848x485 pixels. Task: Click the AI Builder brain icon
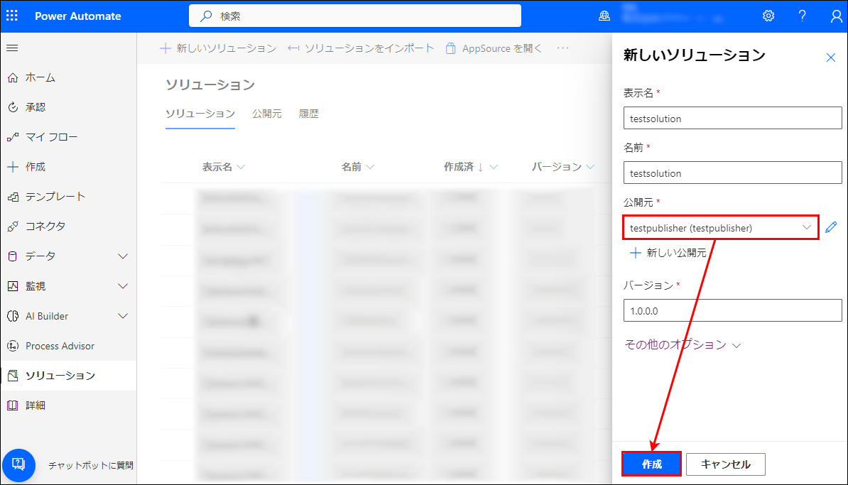[x=13, y=316]
